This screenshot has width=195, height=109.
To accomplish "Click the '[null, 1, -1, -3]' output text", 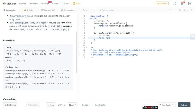I will tap(15, 61).
